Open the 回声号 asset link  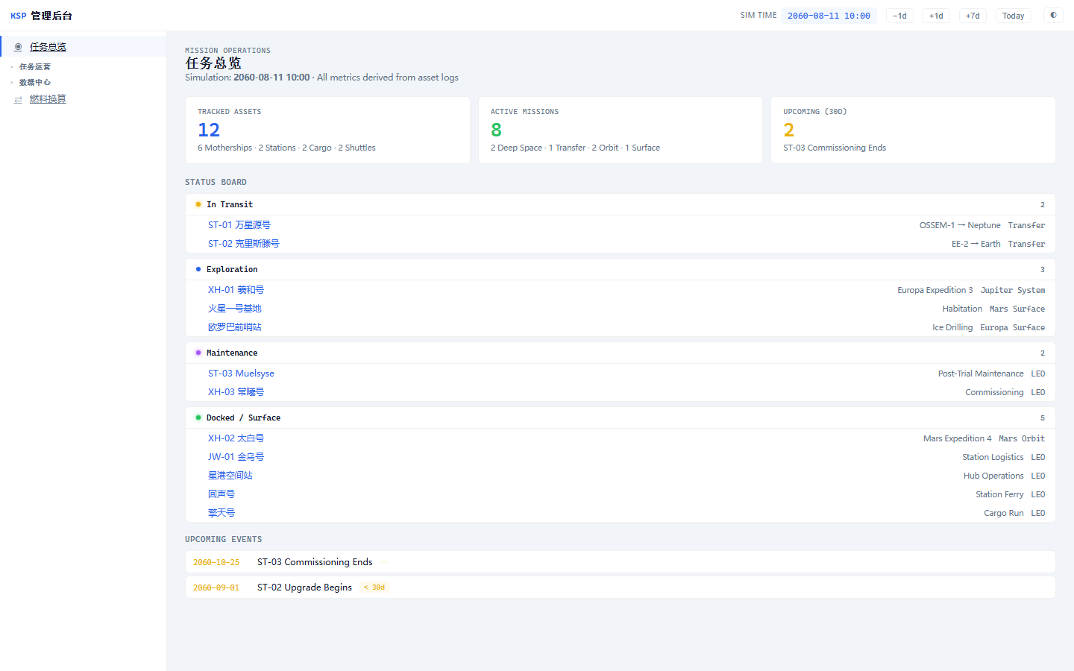222,494
